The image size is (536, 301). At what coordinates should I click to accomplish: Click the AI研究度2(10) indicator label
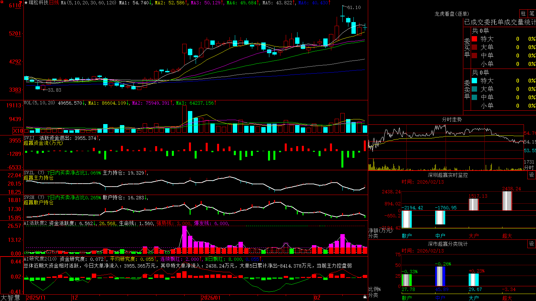[x=41, y=259]
